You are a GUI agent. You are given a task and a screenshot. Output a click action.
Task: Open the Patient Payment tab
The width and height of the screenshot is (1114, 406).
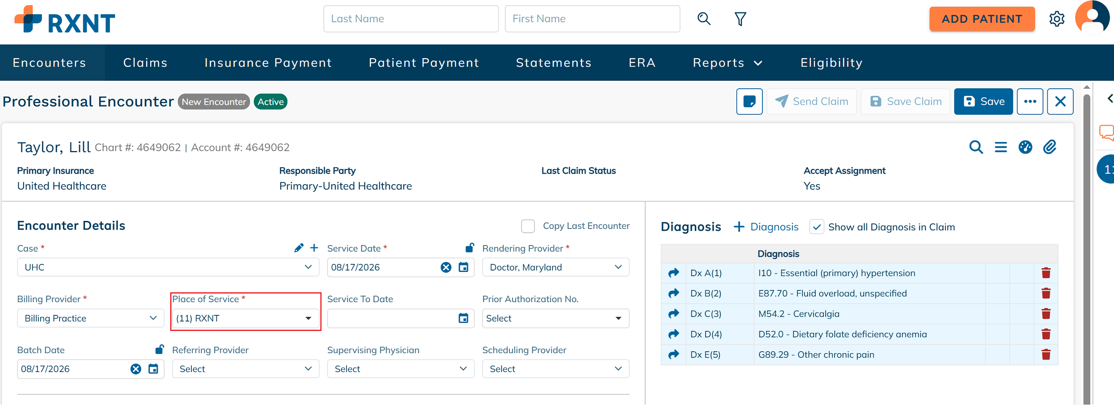click(x=424, y=63)
